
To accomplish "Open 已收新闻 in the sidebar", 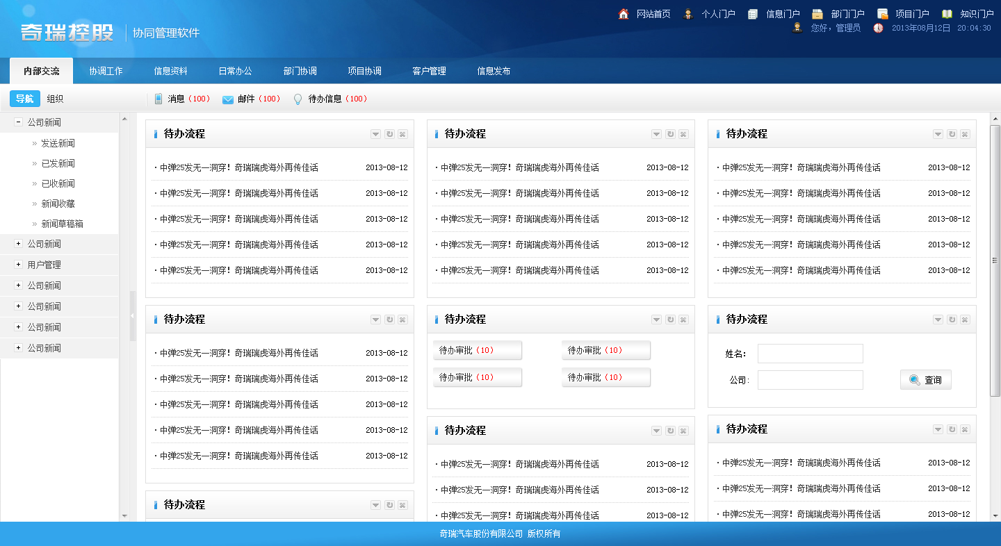I will pos(58,183).
